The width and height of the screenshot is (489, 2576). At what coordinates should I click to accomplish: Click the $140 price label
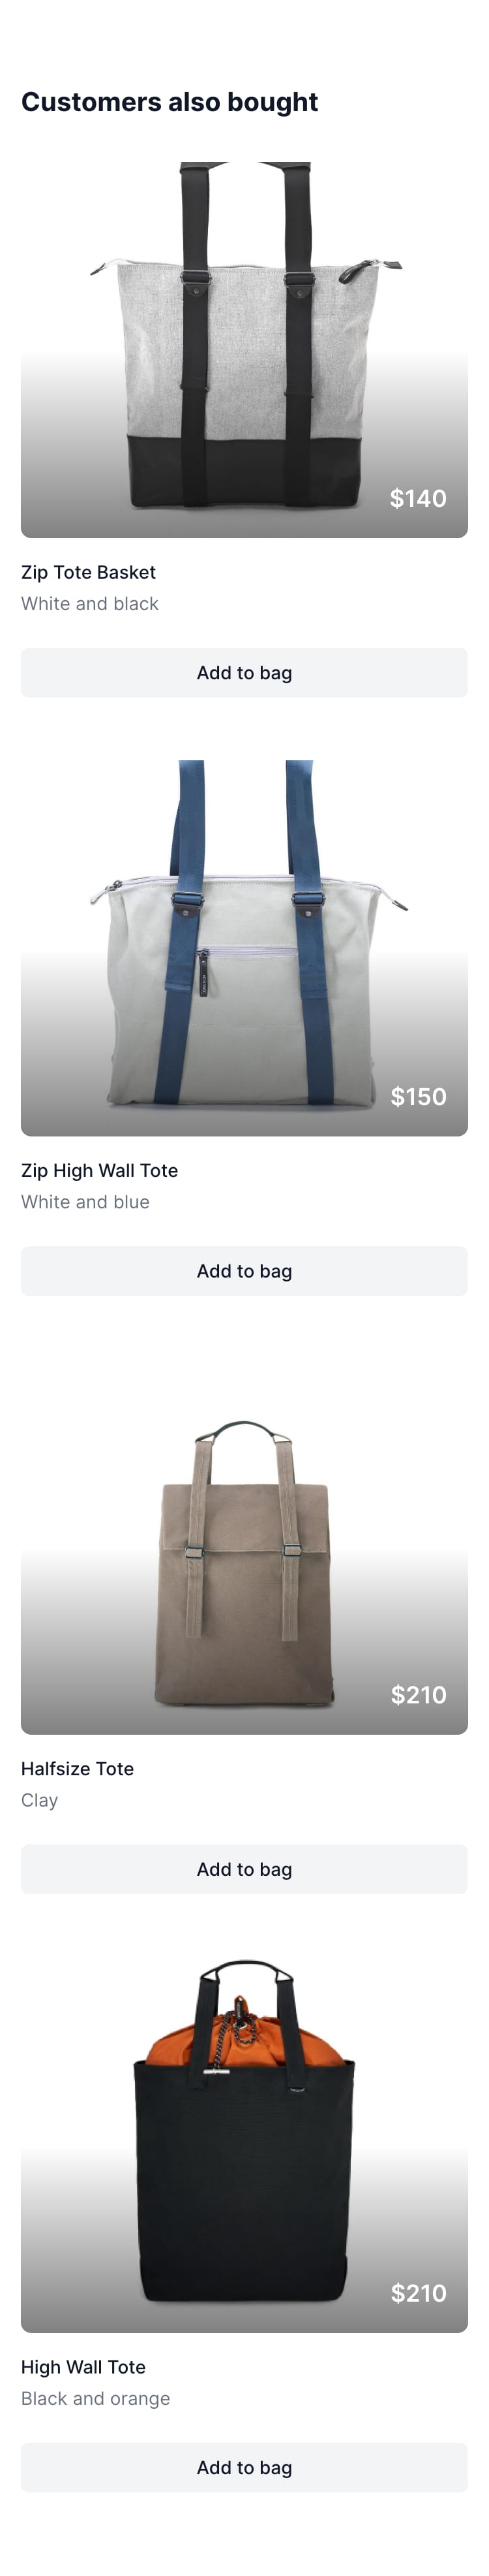pyautogui.click(x=418, y=498)
